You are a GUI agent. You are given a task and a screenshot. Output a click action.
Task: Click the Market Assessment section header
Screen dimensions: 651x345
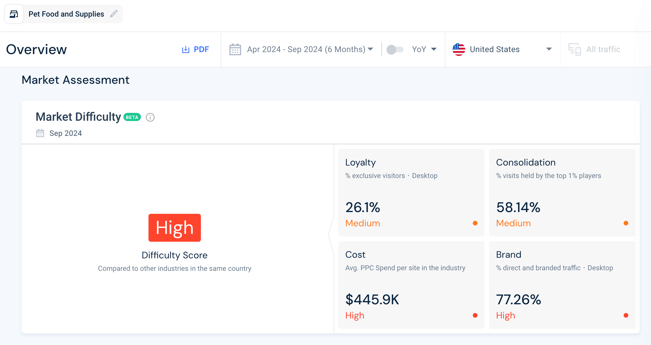click(x=75, y=80)
